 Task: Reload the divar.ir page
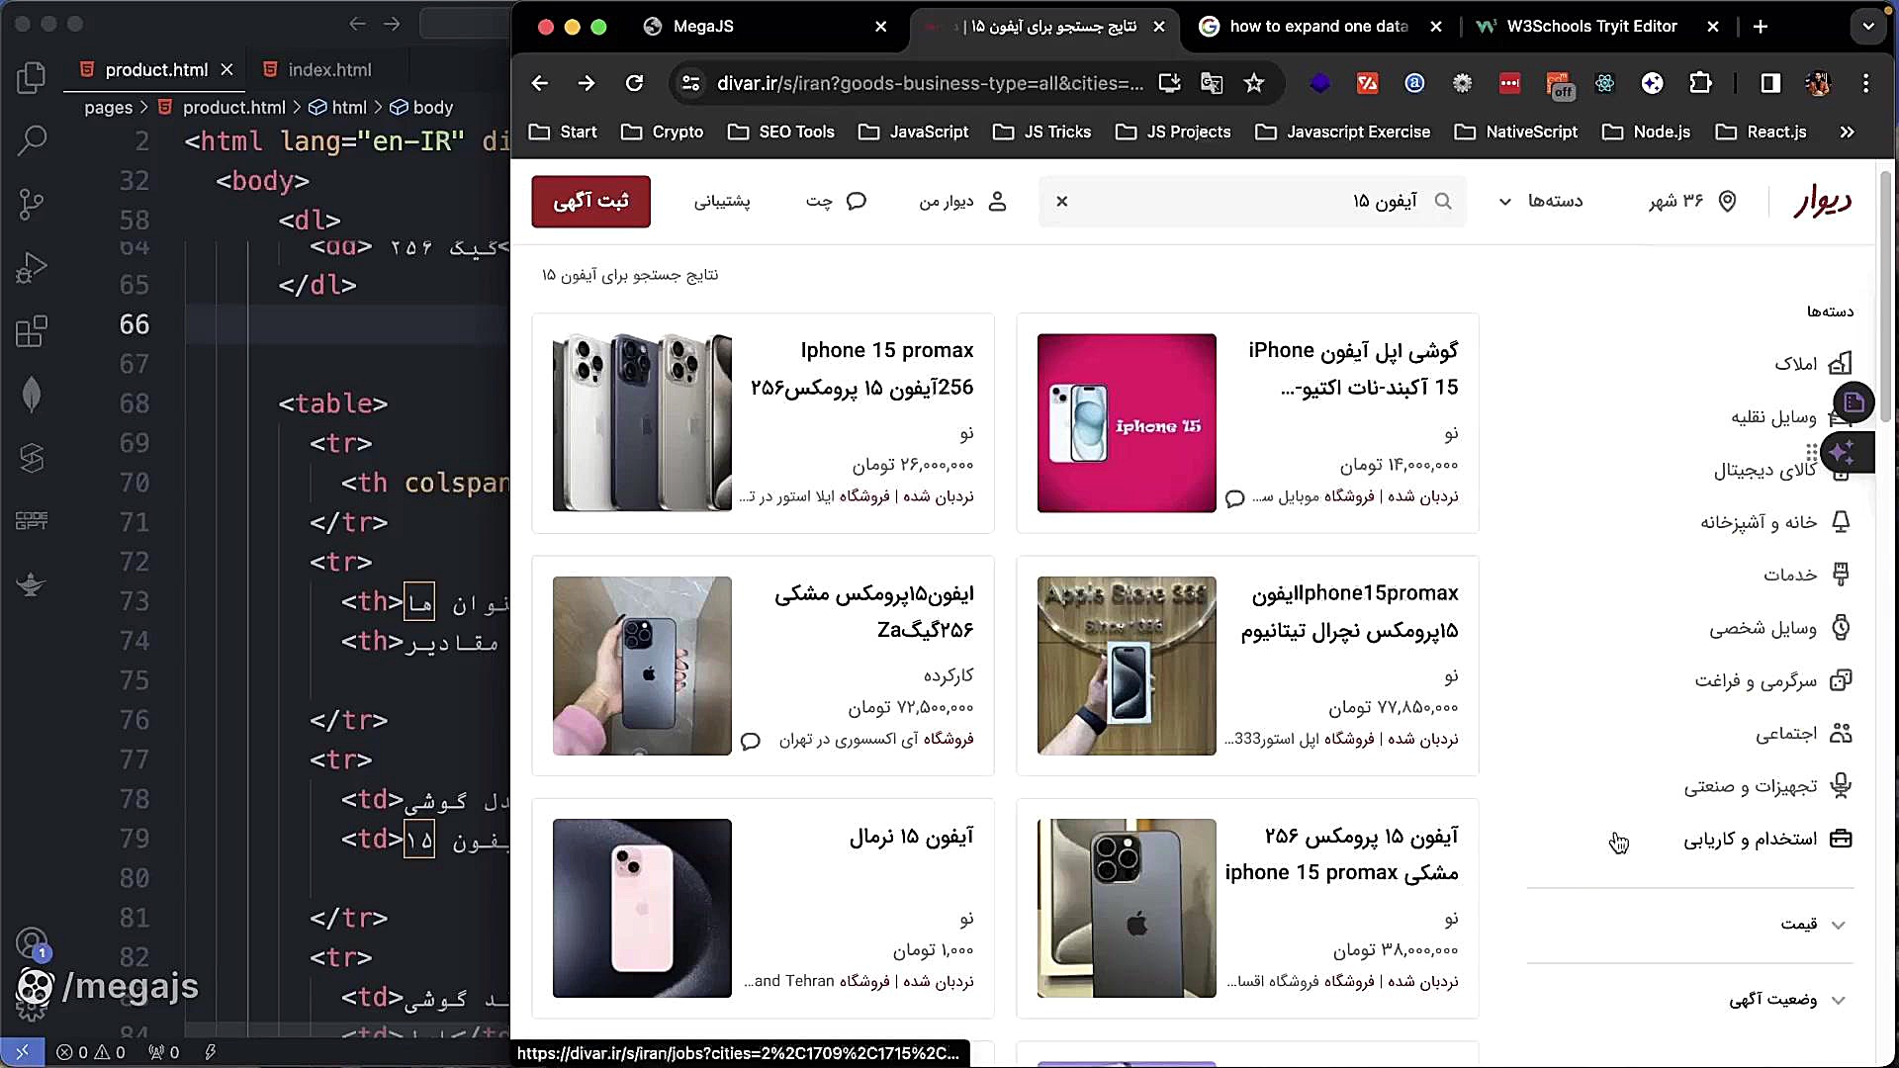click(x=635, y=83)
